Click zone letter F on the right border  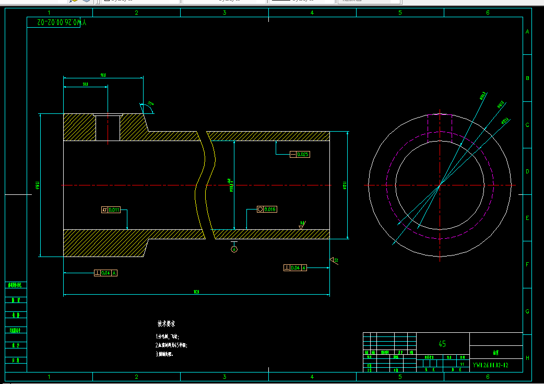527,264
